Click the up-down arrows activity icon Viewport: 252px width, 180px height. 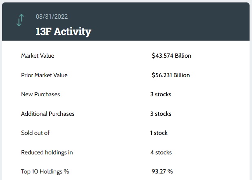tap(20, 20)
